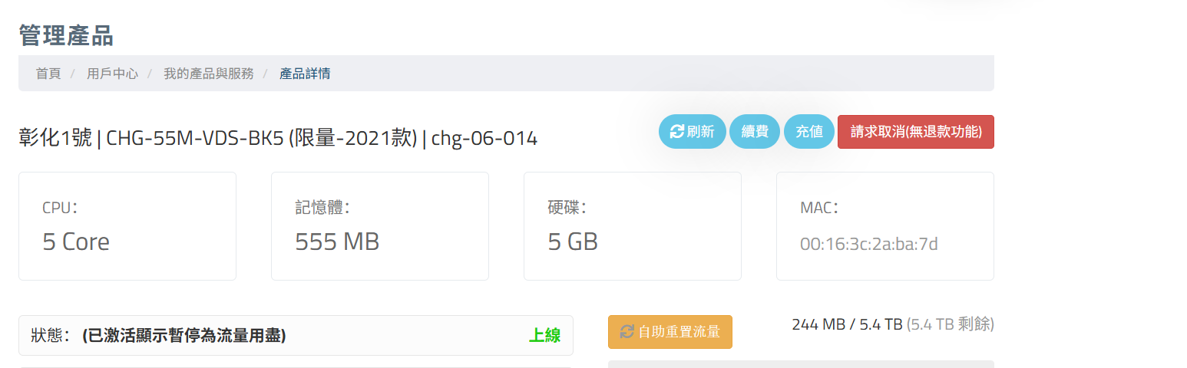Click the refresh icon in the 刷新 button

pyautogui.click(x=676, y=132)
